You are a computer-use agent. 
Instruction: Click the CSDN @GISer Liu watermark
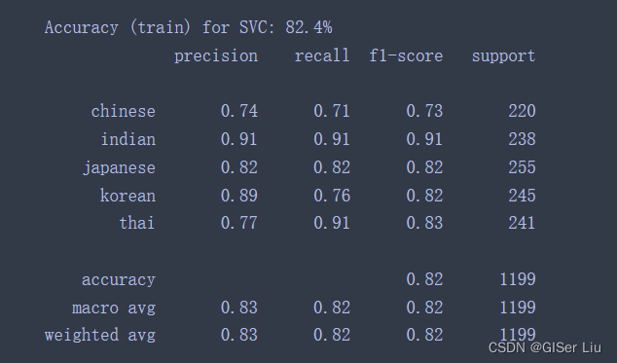[x=545, y=347]
